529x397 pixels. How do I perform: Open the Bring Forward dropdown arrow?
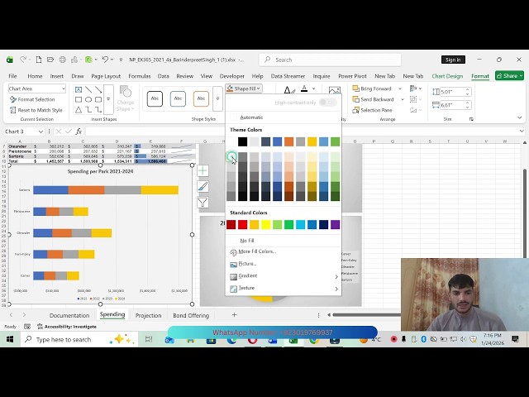coord(400,88)
